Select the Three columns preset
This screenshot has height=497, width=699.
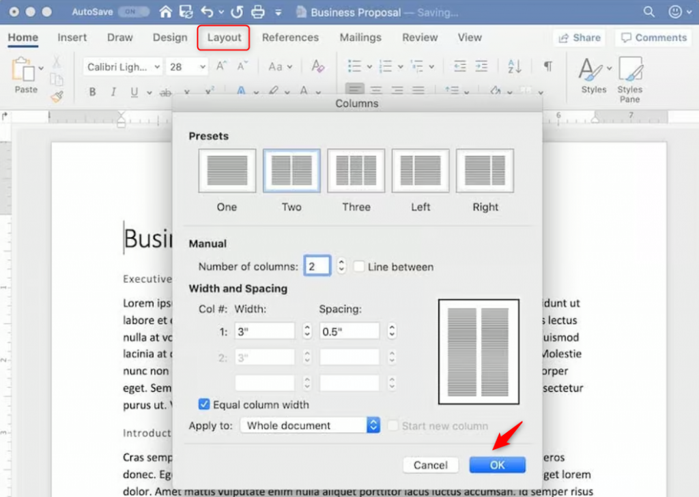click(356, 171)
